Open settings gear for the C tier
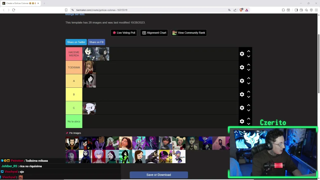 [242, 108]
